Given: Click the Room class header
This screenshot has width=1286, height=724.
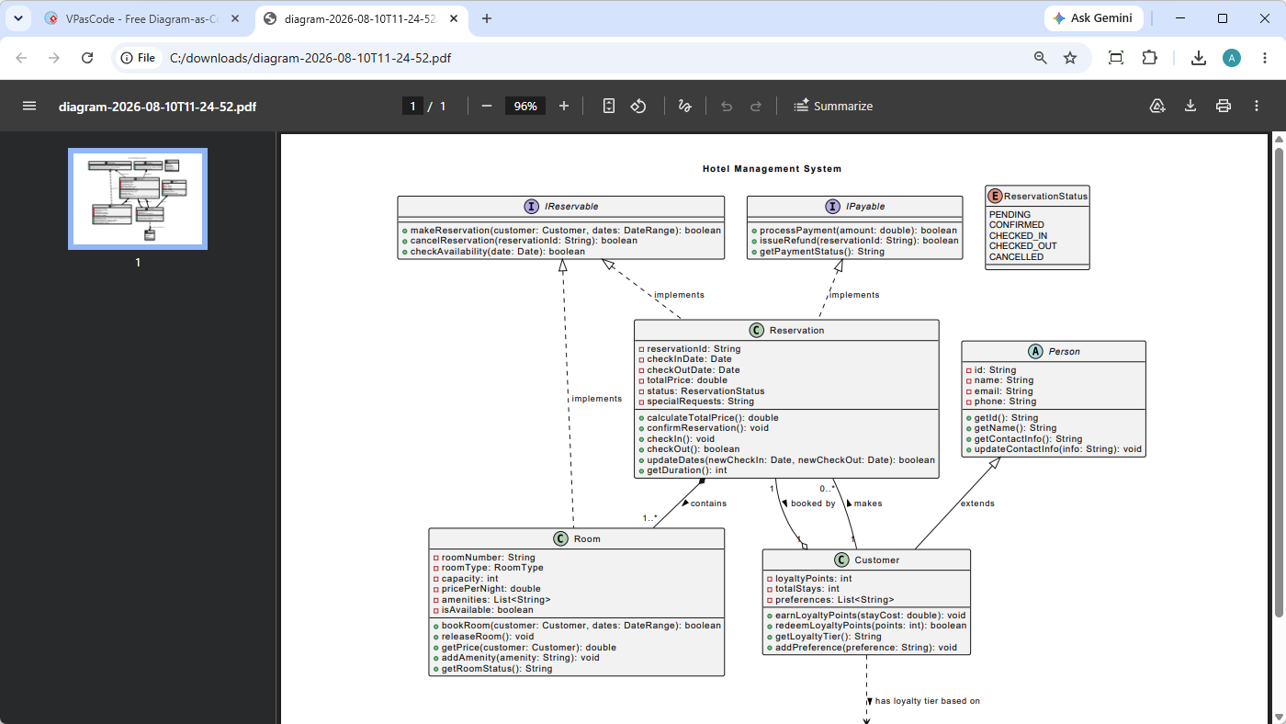Looking at the screenshot, I should point(577,538).
